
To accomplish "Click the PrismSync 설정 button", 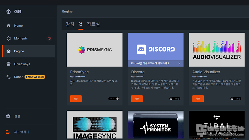I will pos(76,99).
